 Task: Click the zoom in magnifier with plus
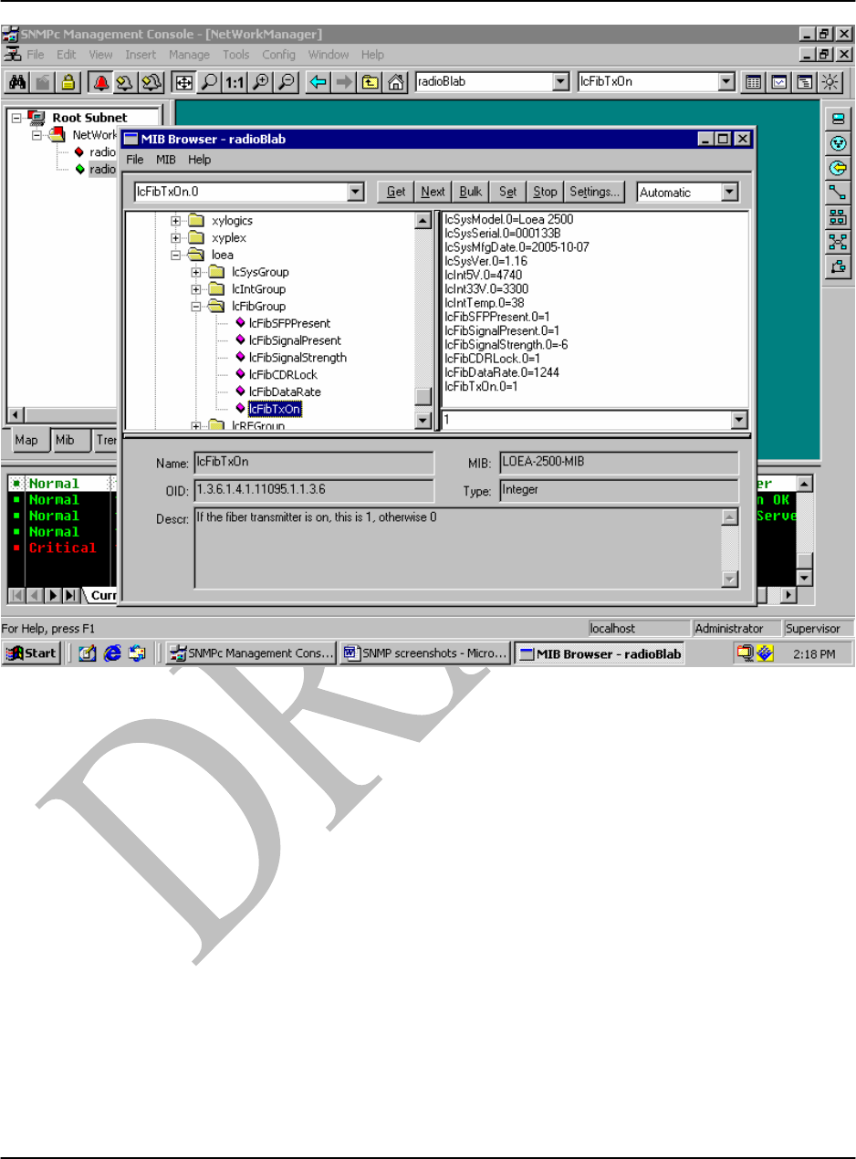pyautogui.click(x=261, y=82)
